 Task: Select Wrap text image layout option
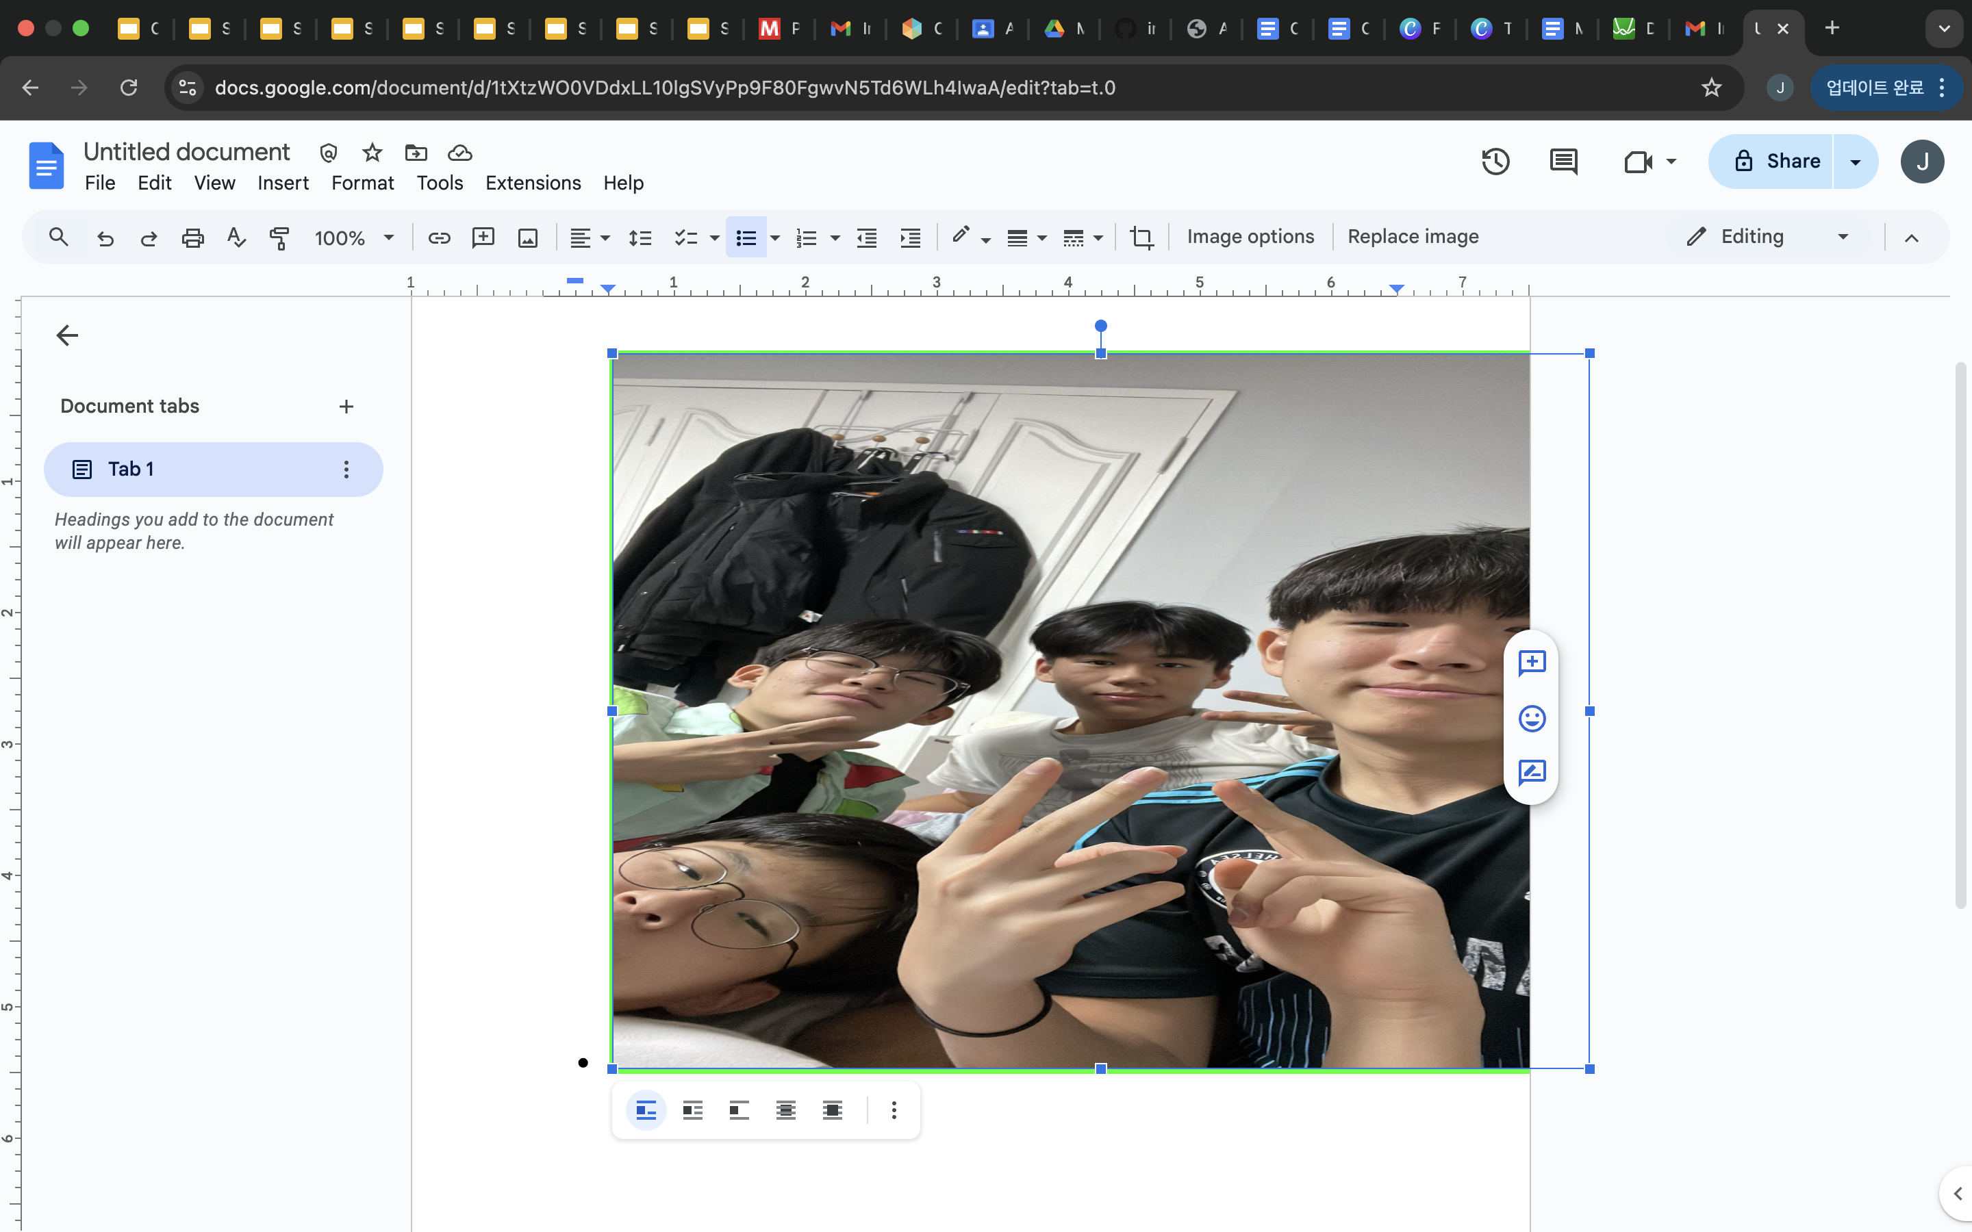click(693, 1109)
